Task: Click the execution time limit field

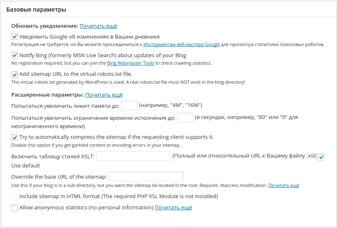Action: (185, 117)
